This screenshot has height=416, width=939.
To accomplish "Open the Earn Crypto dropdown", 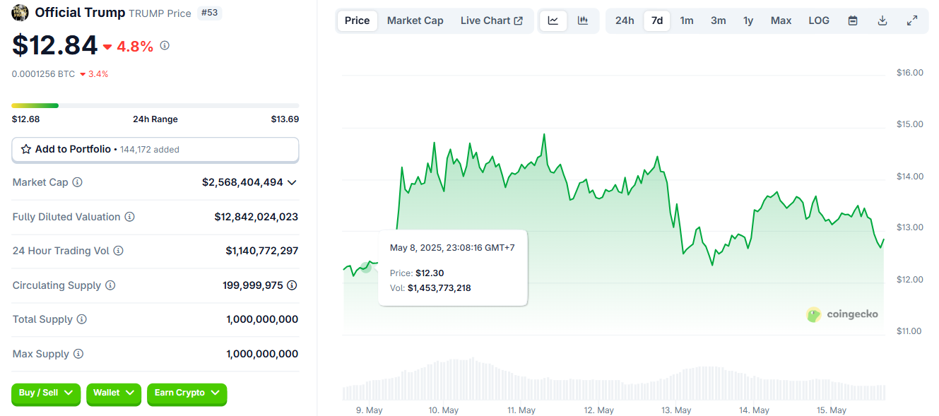I will click(187, 393).
